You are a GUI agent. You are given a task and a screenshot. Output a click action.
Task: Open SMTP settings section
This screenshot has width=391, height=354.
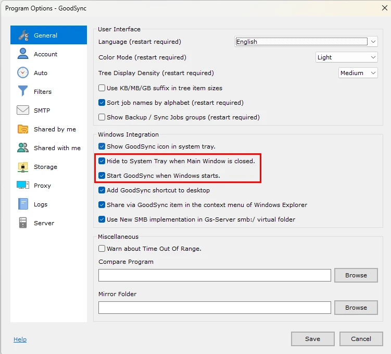point(48,110)
